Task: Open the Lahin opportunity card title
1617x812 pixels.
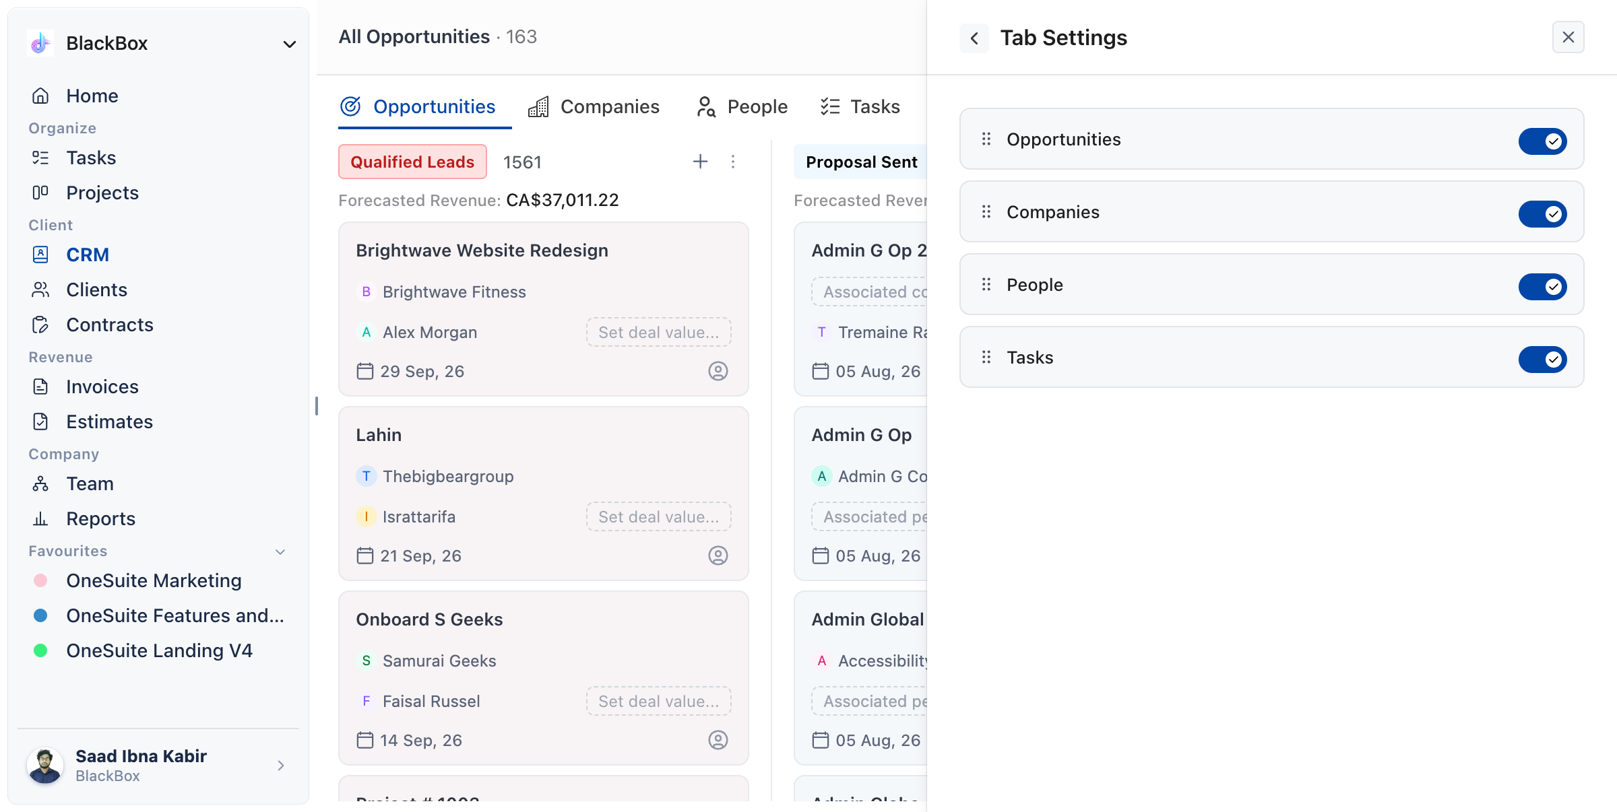Action: 379,435
